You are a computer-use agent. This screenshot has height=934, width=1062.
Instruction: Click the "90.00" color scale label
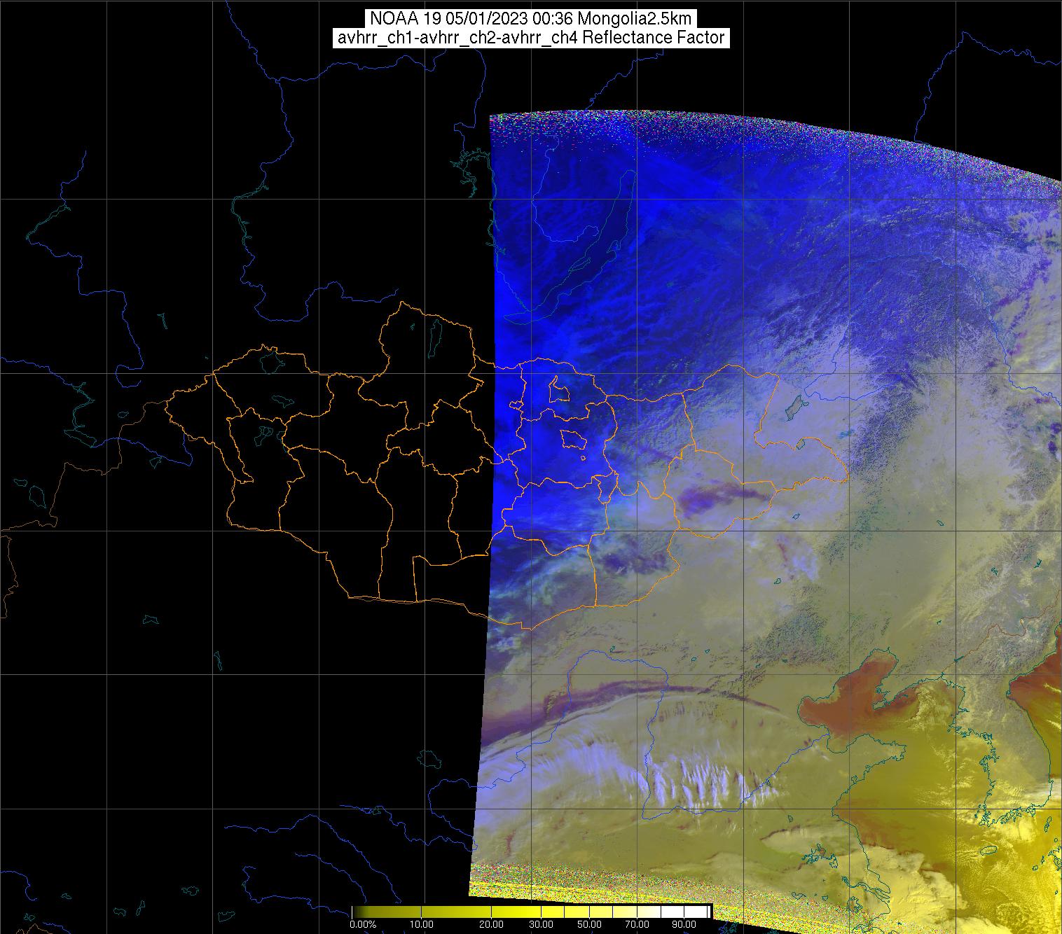tap(682, 925)
